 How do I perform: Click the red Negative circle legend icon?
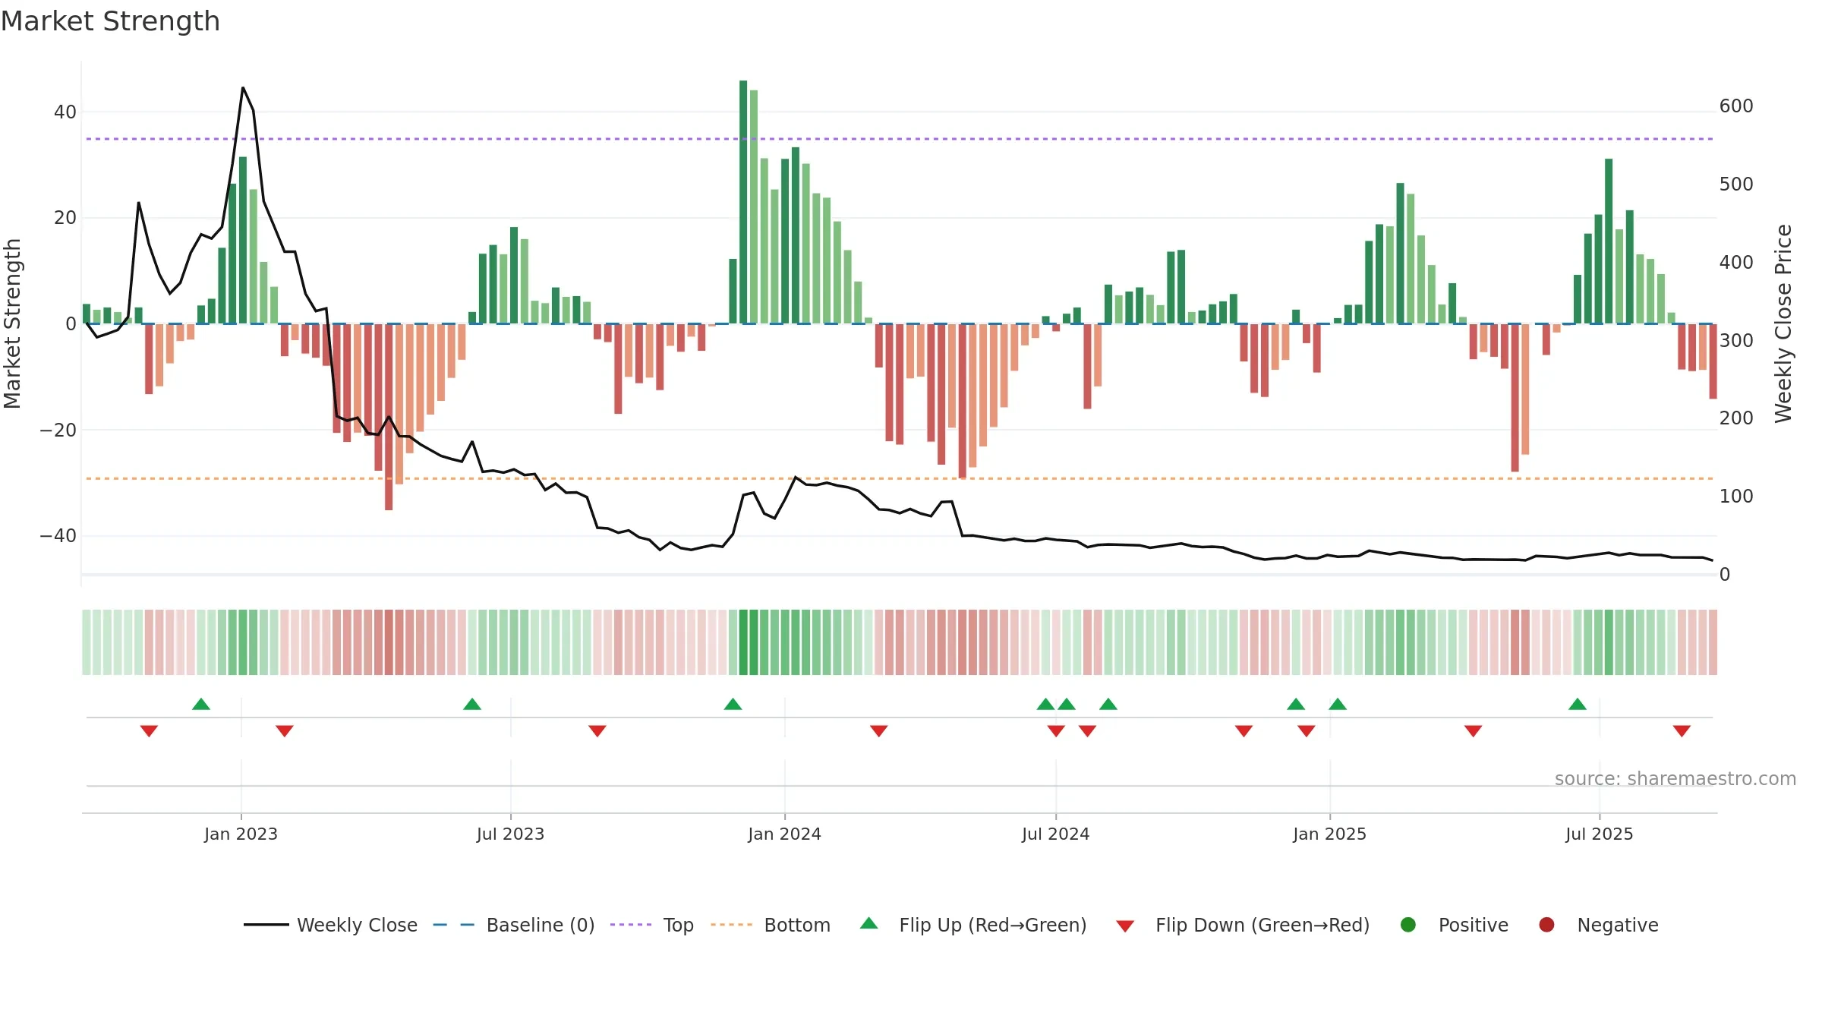coord(1546,925)
